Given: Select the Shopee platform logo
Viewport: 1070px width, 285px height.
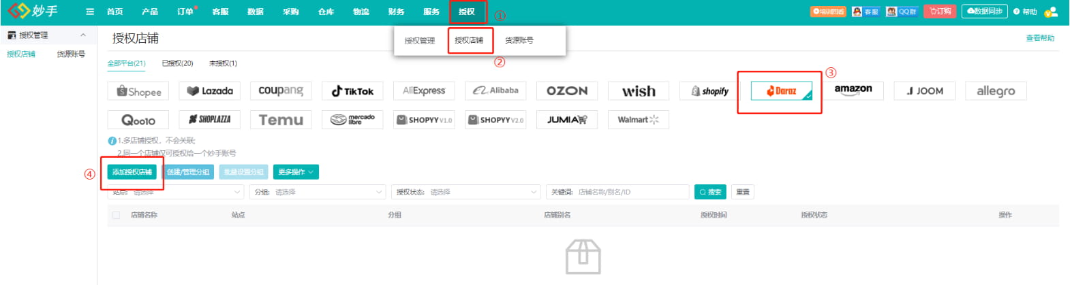Looking at the screenshot, I should tap(140, 91).
